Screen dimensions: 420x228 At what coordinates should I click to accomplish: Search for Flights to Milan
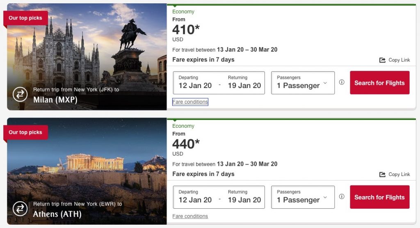tap(379, 83)
